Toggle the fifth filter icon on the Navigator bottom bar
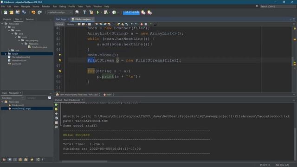The width and height of the screenshot is (297, 167). pyautogui.click(x=26, y=160)
